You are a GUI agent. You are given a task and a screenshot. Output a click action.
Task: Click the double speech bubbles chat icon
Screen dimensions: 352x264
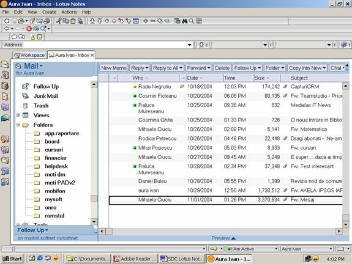[x=22, y=37]
